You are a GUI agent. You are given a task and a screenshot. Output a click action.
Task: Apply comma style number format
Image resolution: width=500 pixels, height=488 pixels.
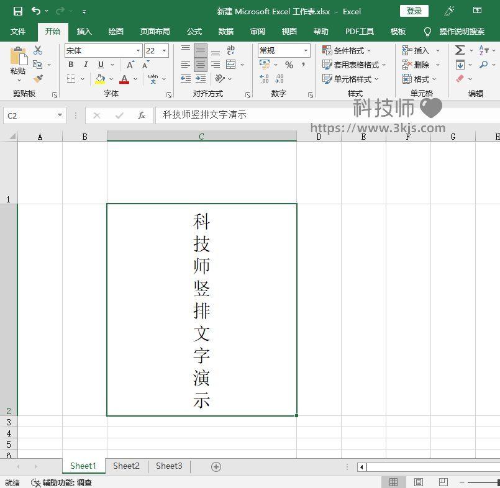coord(303,65)
